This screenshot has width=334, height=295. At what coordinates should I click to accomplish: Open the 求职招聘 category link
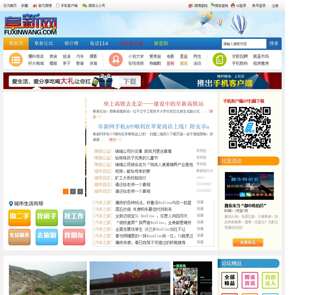240,56
